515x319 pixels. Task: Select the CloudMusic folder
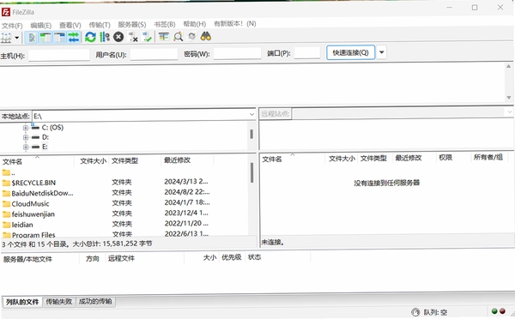tap(30, 203)
